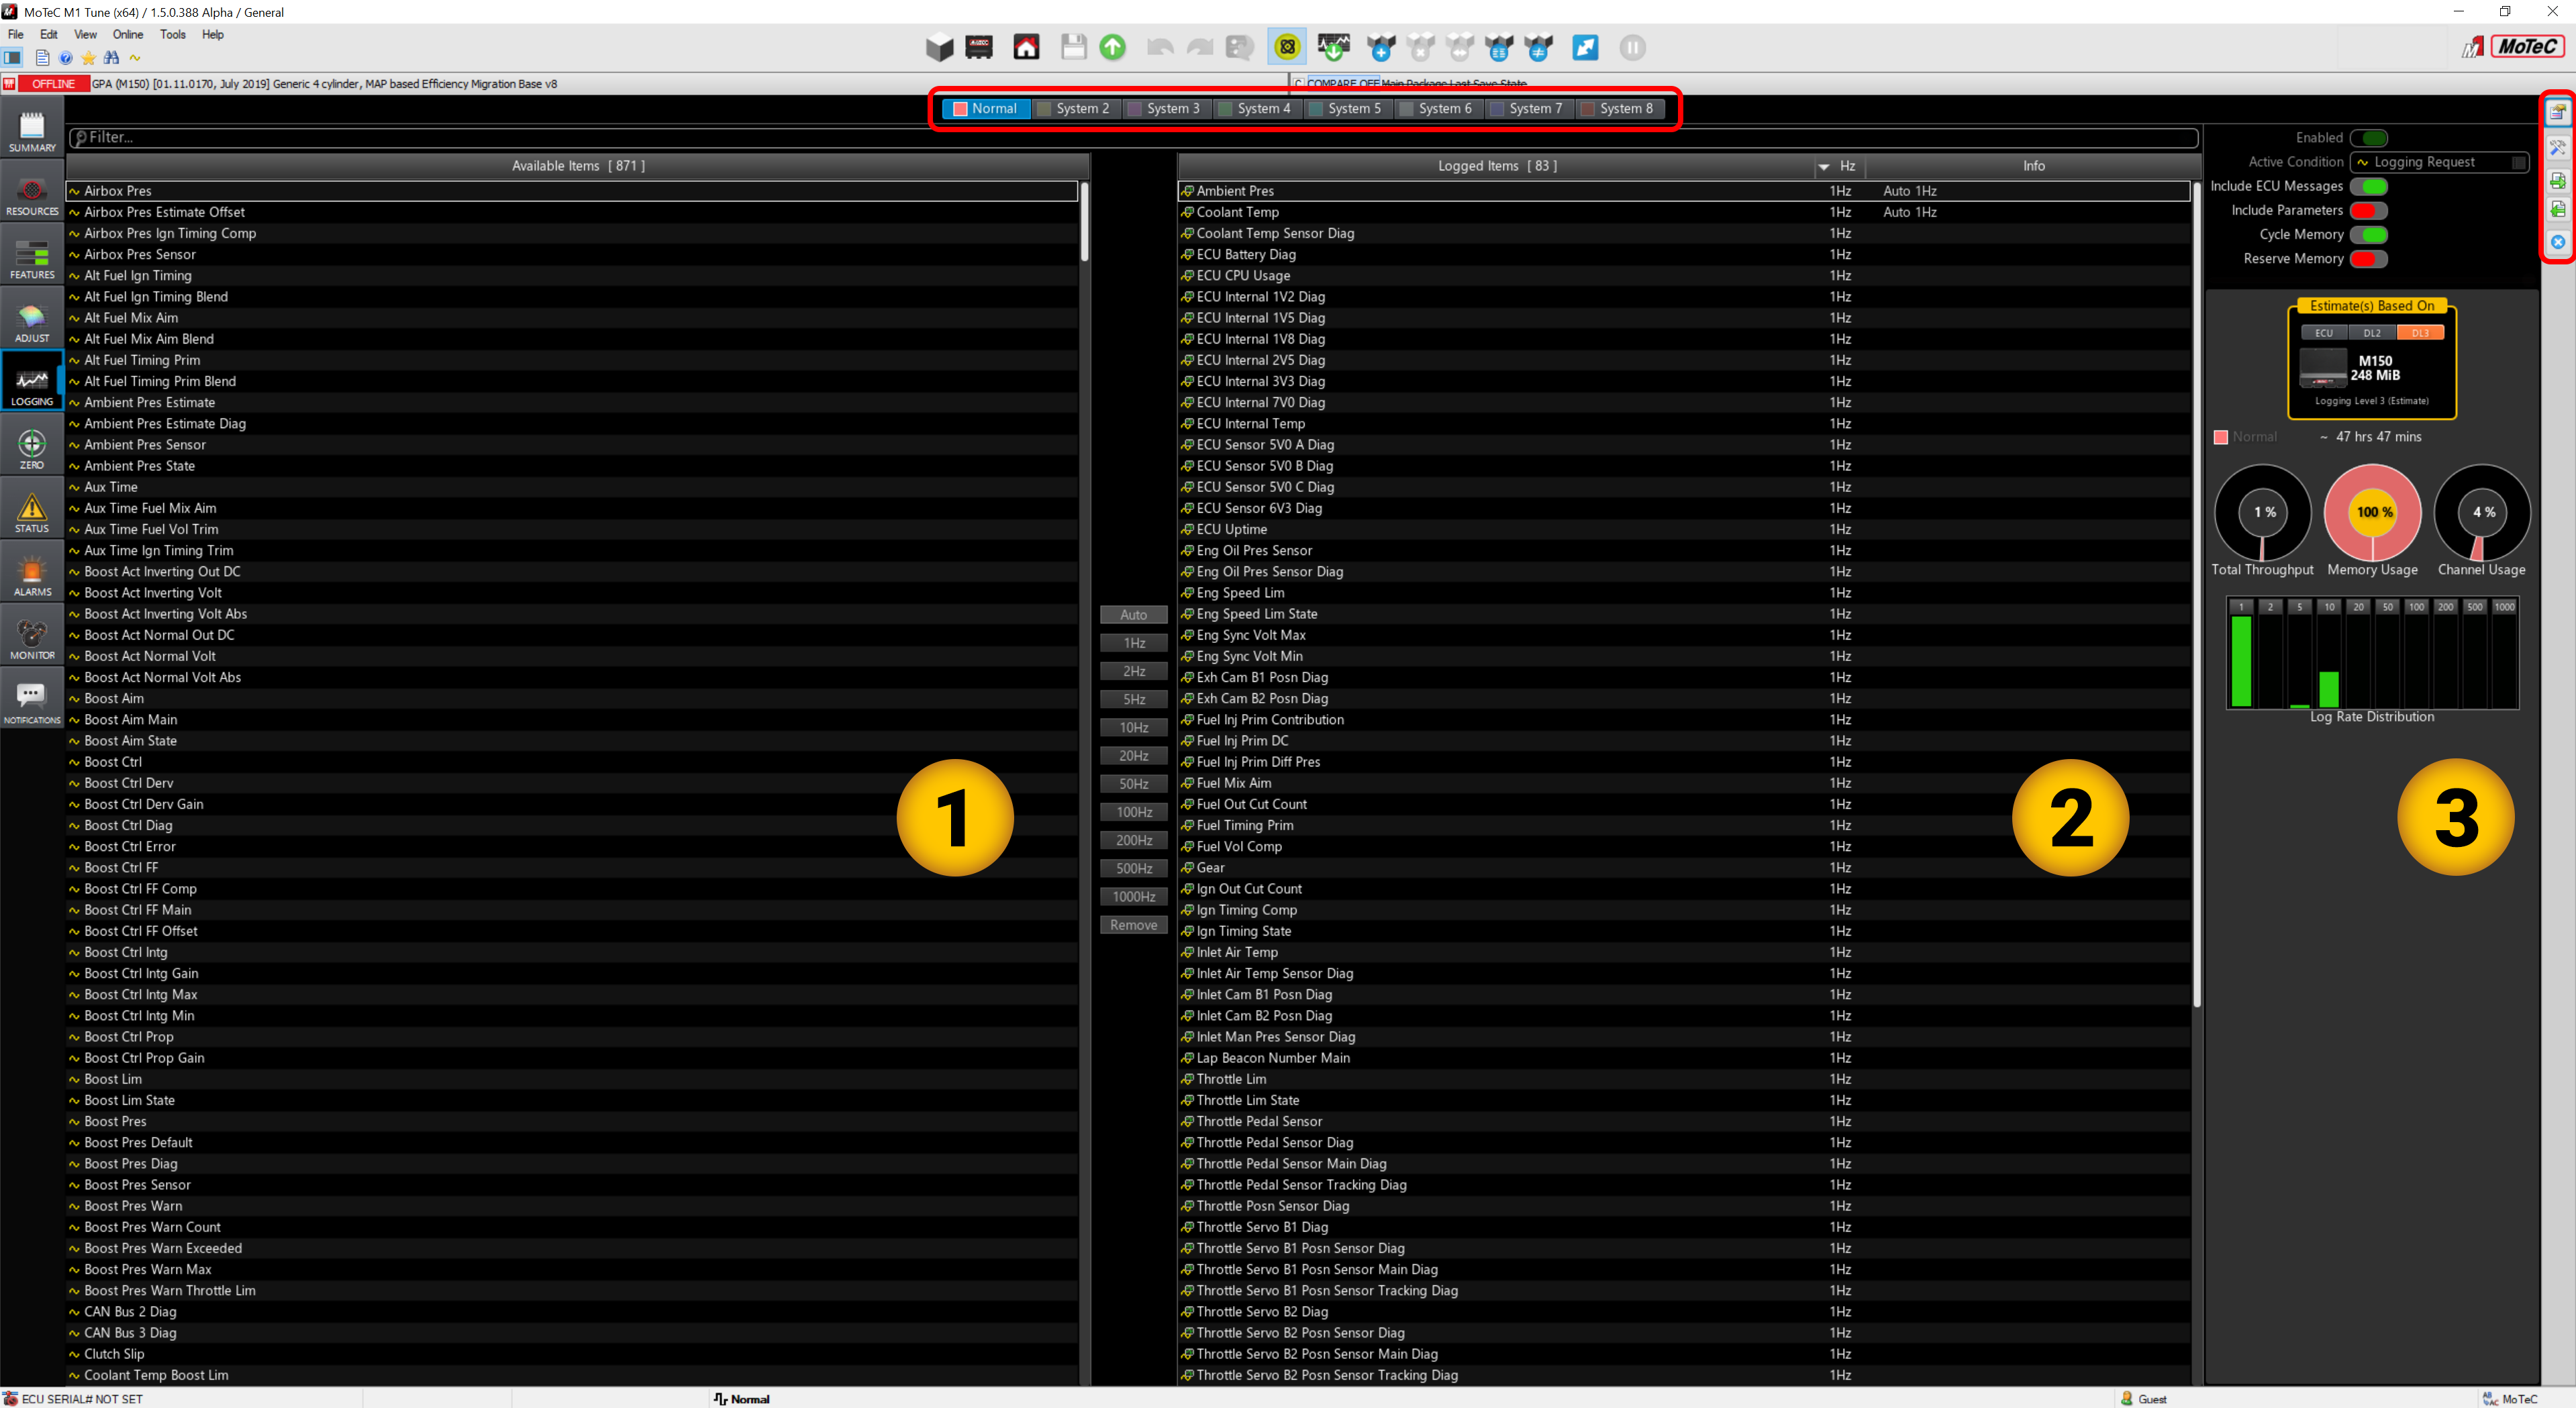Toggle the Include ECU Messages switch

click(x=2368, y=186)
